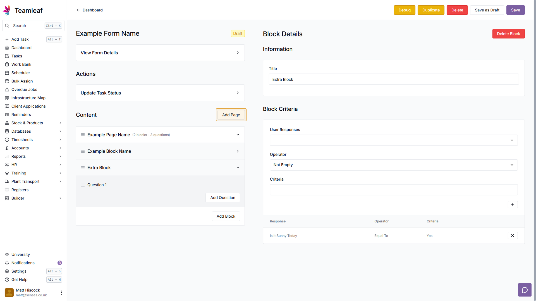Viewport: 536px width, 301px height.
Task: Click the drag handle beside Question 1
Action: point(83,185)
